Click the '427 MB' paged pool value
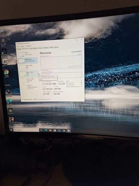Image resolution: width=139 pixels, height=186 pixels. click(46, 94)
